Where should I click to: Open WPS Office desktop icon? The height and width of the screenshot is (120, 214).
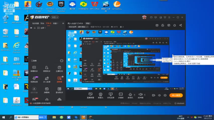click(x=95, y=5)
